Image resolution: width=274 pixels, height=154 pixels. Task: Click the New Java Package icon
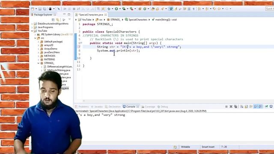[140, 9]
